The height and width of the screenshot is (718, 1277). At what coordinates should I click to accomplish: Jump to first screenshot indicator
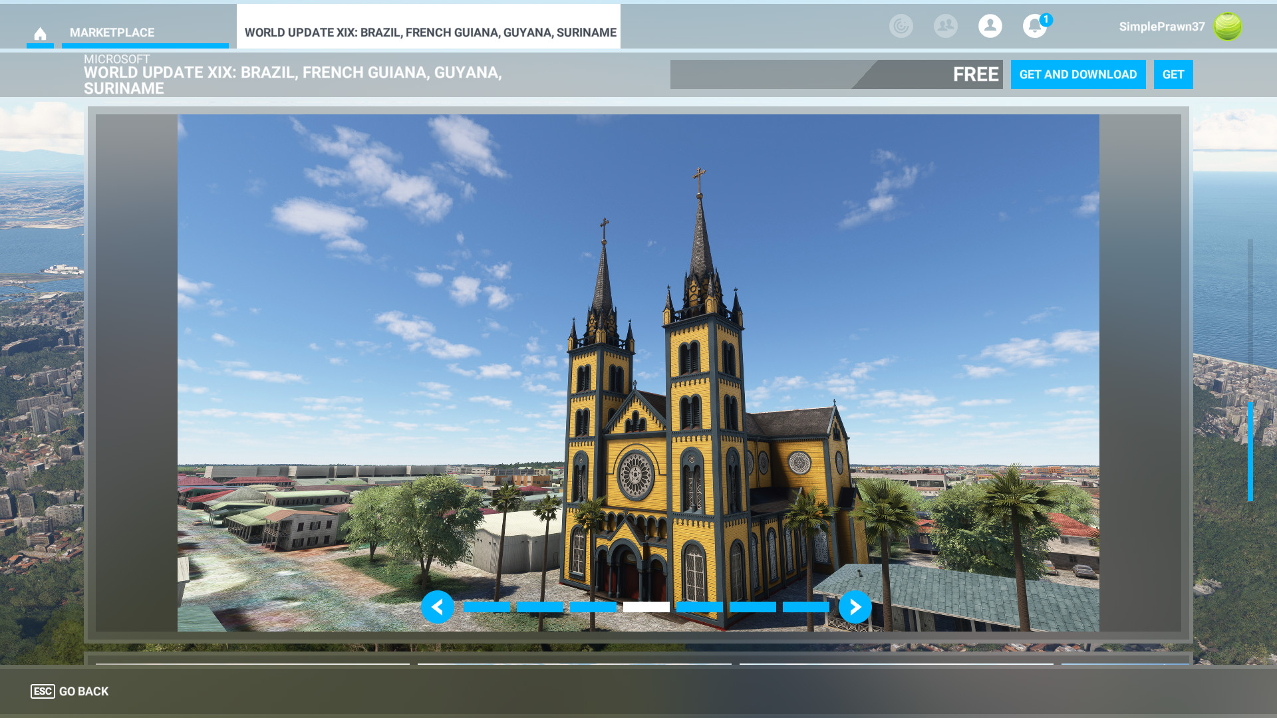(487, 607)
